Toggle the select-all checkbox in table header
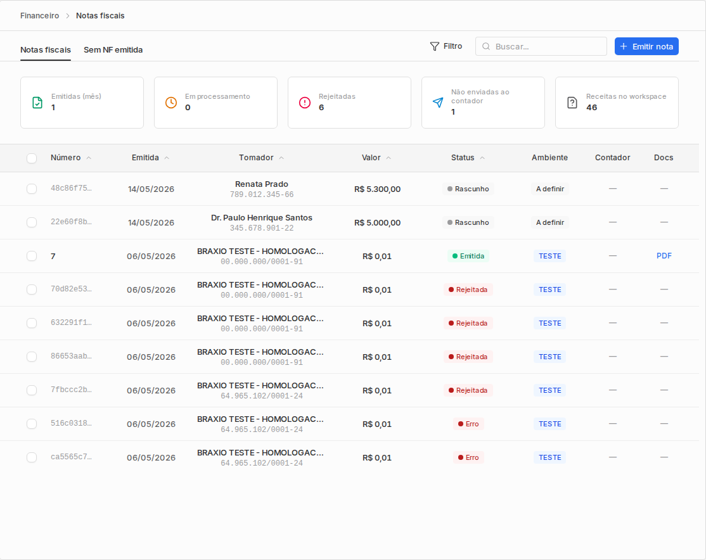Image resolution: width=706 pixels, height=560 pixels. tap(32, 158)
